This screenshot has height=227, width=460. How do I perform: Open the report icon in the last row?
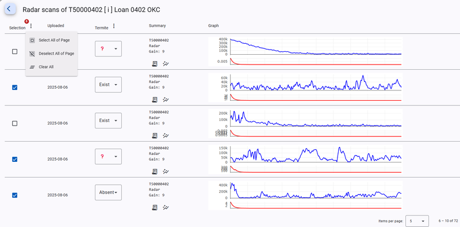click(155, 207)
